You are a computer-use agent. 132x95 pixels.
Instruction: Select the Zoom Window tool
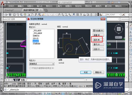66,15
